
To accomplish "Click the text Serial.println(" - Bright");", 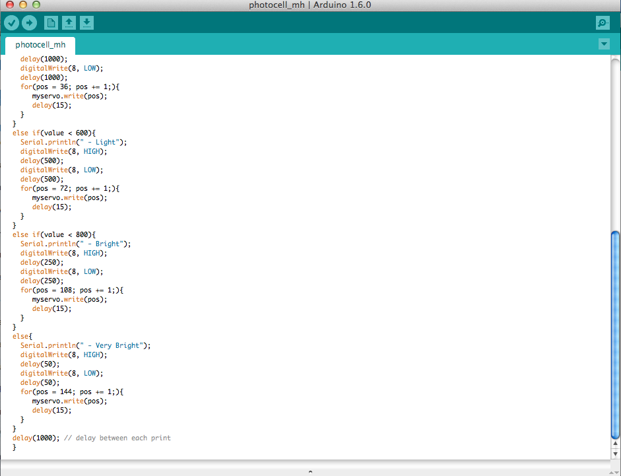I will pos(76,244).
